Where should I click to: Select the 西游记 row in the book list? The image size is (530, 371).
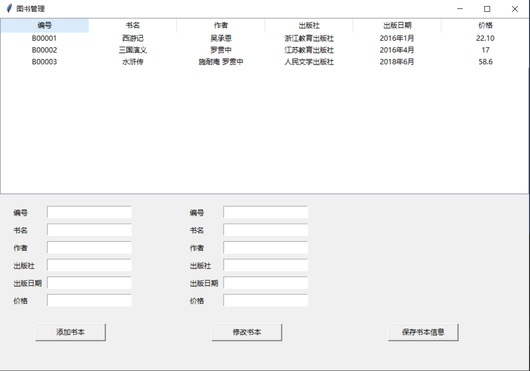pyautogui.click(x=188, y=38)
